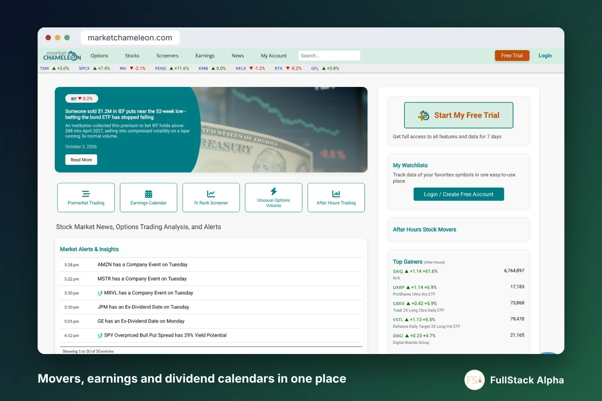Click the Market Chameleon logo
Screen dimensions: 602x401
(x=62, y=56)
